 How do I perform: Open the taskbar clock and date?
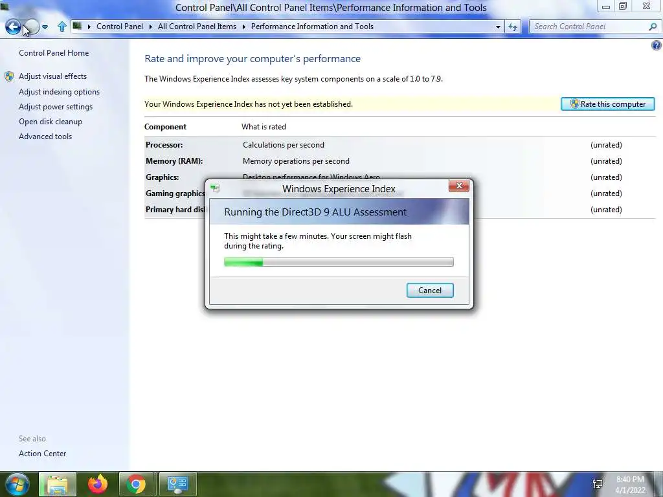click(630, 485)
